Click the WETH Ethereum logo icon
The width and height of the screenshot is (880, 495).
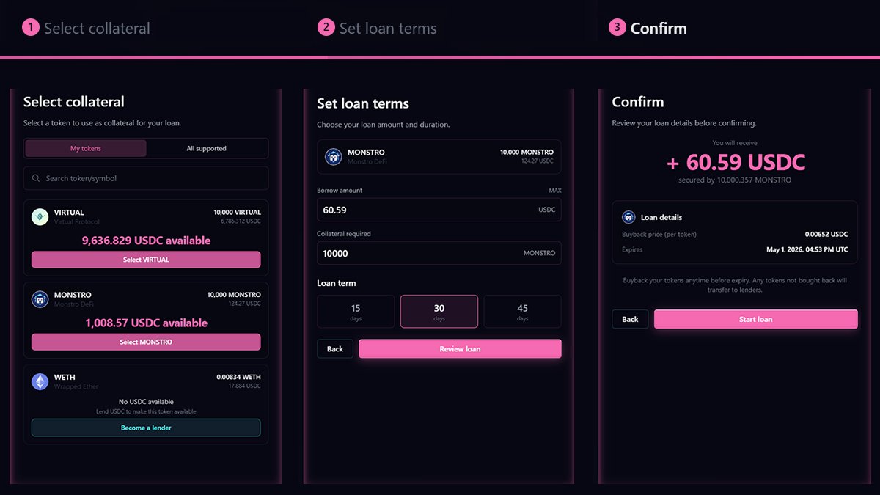[40, 381]
